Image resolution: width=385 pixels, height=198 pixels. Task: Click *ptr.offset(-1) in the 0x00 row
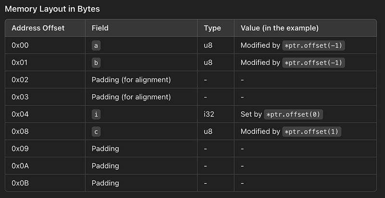pos(314,46)
